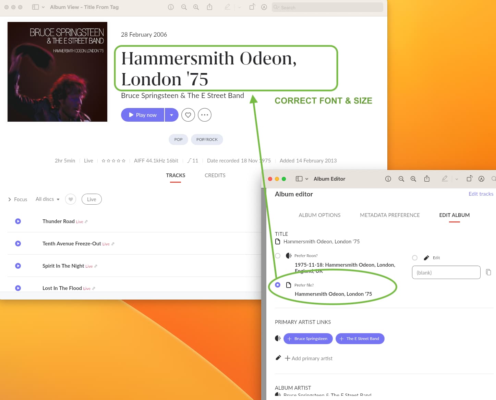
Task: Zoom out in Album Editor window toolbar
Action: (401, 179)
